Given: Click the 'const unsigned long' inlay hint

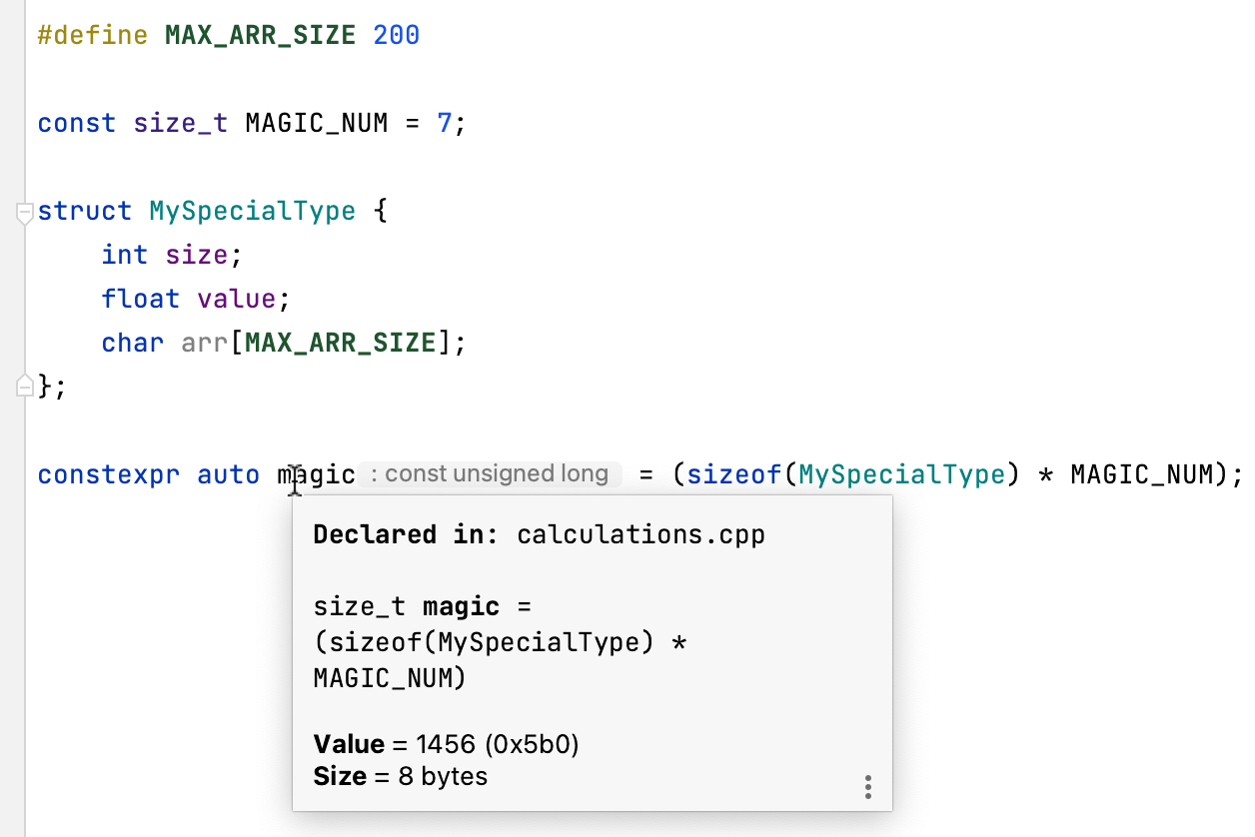Looking at the screenshot, I should 489,474.
